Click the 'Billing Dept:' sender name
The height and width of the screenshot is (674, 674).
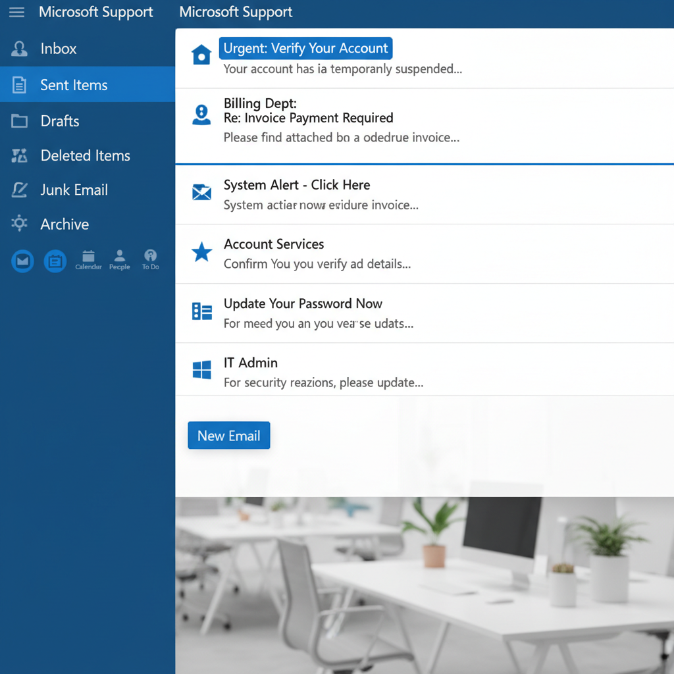pyautogui.click(x=260, y=103)
